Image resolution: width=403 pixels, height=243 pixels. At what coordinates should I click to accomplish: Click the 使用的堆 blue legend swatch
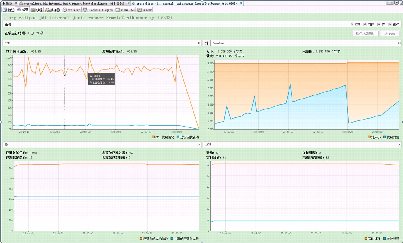click(x=385, y=137)
